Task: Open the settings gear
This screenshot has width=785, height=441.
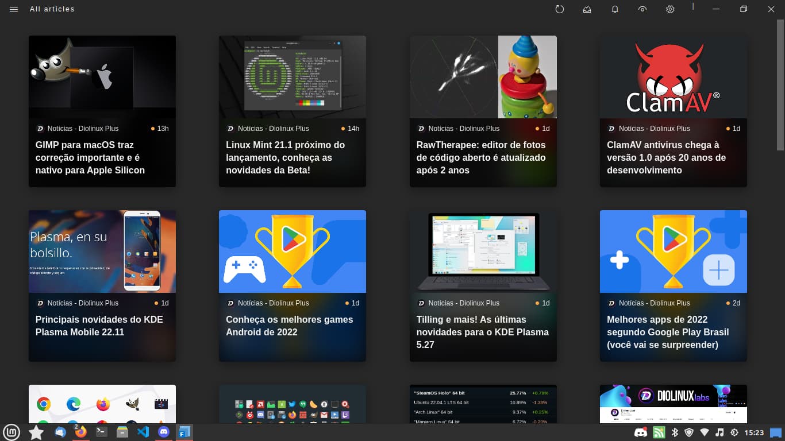Action: (670, 9)
